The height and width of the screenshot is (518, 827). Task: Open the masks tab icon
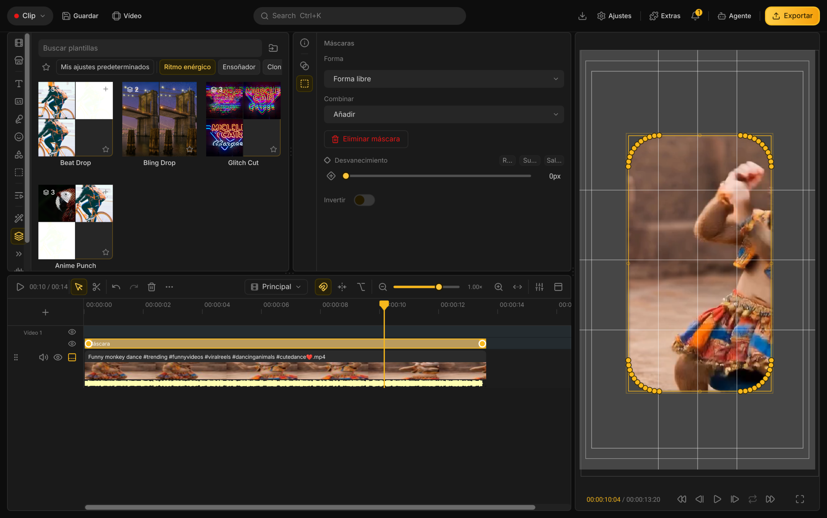click(304, 84)
